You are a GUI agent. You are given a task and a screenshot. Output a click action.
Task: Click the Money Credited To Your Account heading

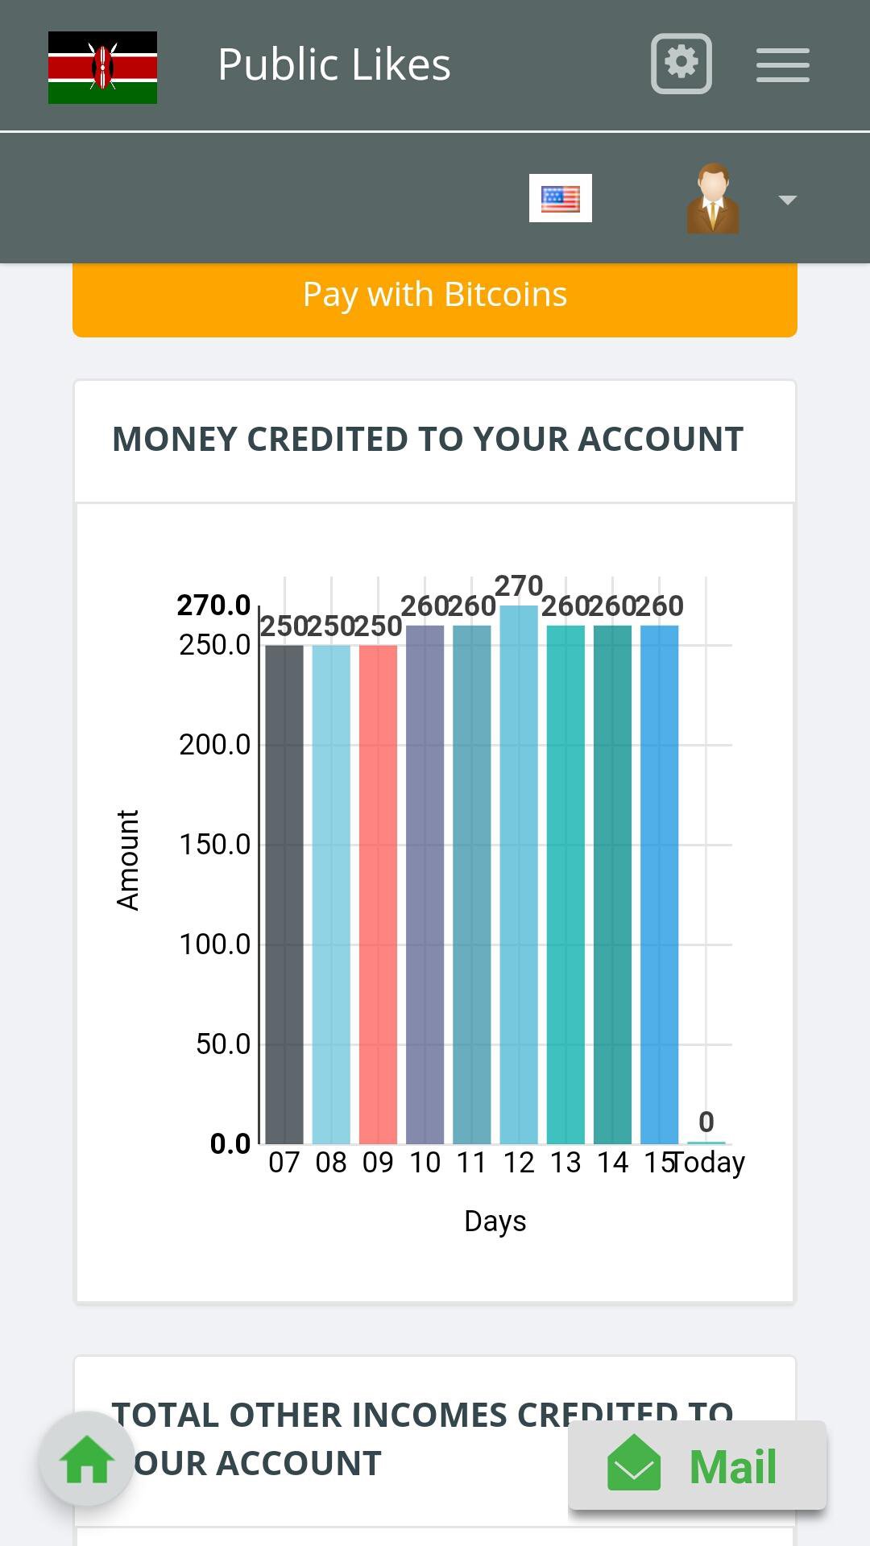(428, 440)
